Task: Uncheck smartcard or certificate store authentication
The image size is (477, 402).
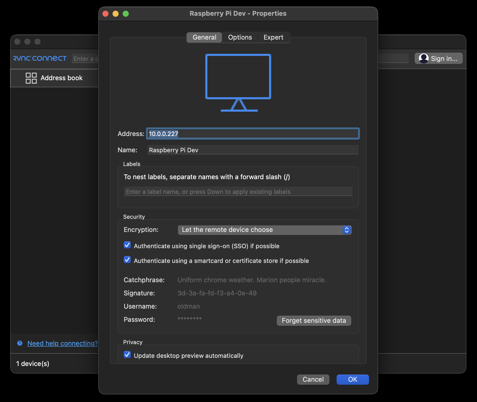Action: 127,260
